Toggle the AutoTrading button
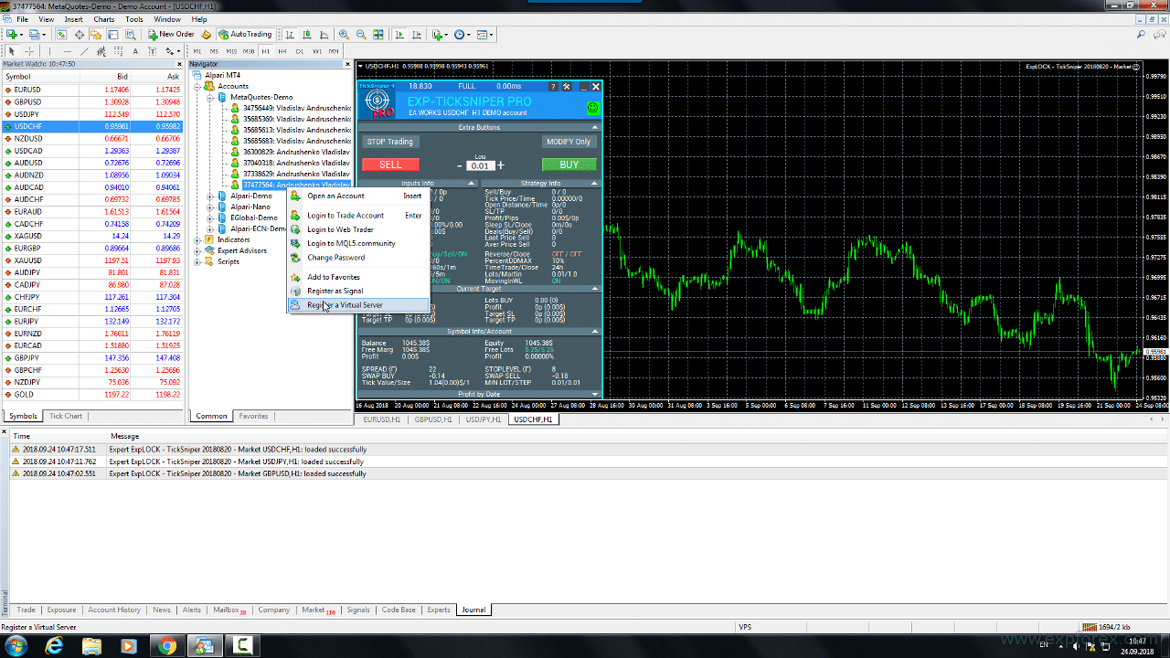The height and width of the screenshot is (658, 1170). pos(247,34)
